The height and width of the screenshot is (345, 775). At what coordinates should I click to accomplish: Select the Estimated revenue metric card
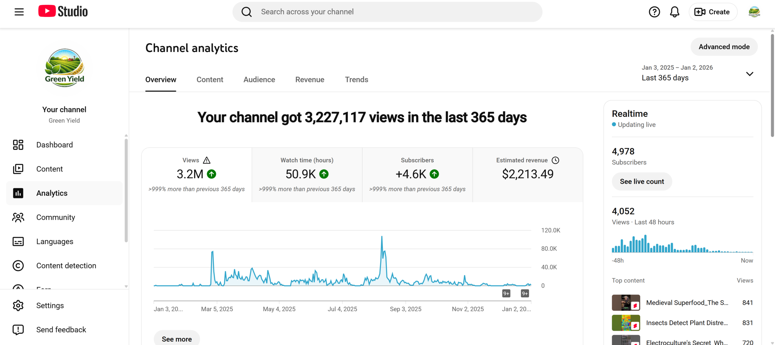point(527,175)
